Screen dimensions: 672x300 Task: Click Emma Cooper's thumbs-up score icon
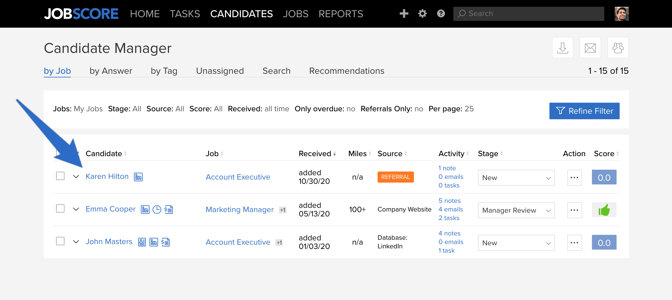click(604, 210)
